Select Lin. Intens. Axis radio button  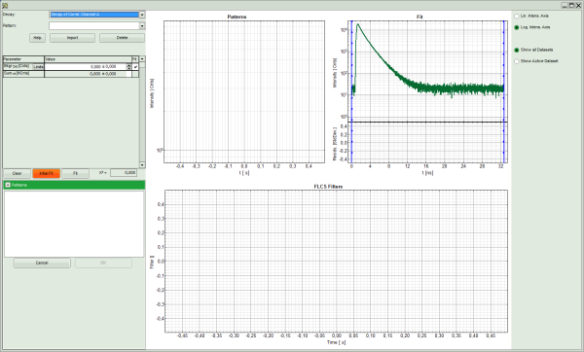point(517,17)
